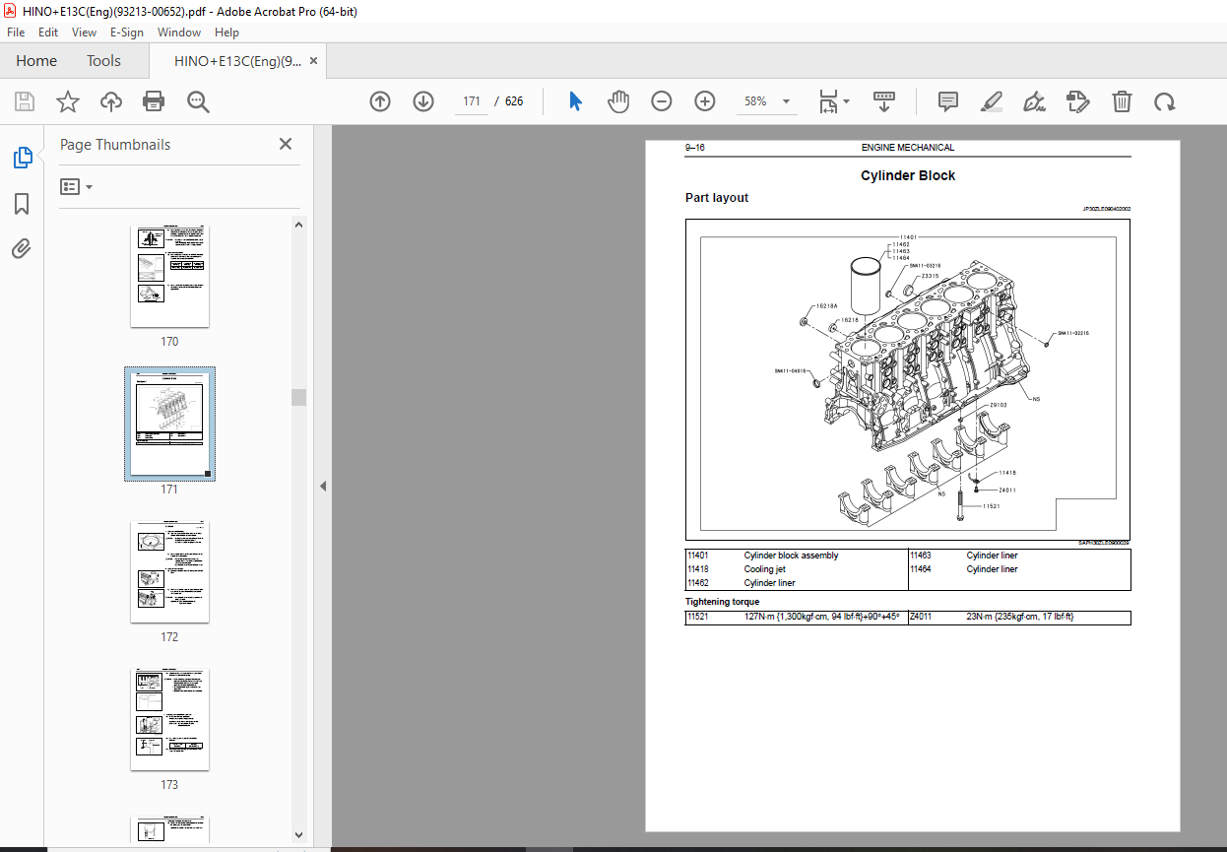The image size is (1227, 852).
Task: Select the page 172 thumbnail
Action: point(169,571)
